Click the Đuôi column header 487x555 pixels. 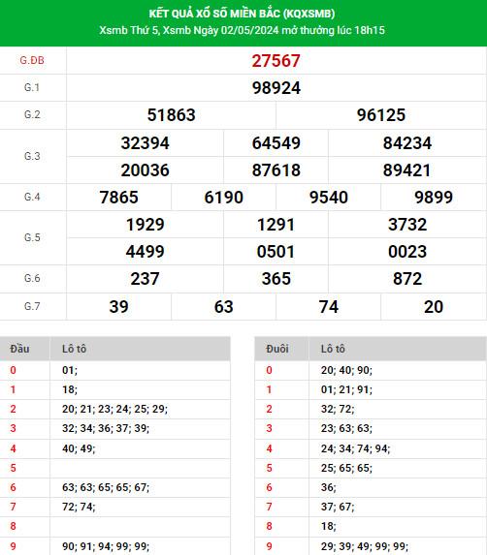tap(277, 349)
